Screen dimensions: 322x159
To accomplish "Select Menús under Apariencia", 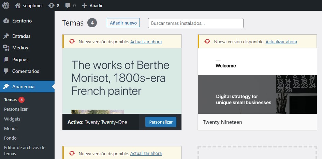I will click(11, 128).
